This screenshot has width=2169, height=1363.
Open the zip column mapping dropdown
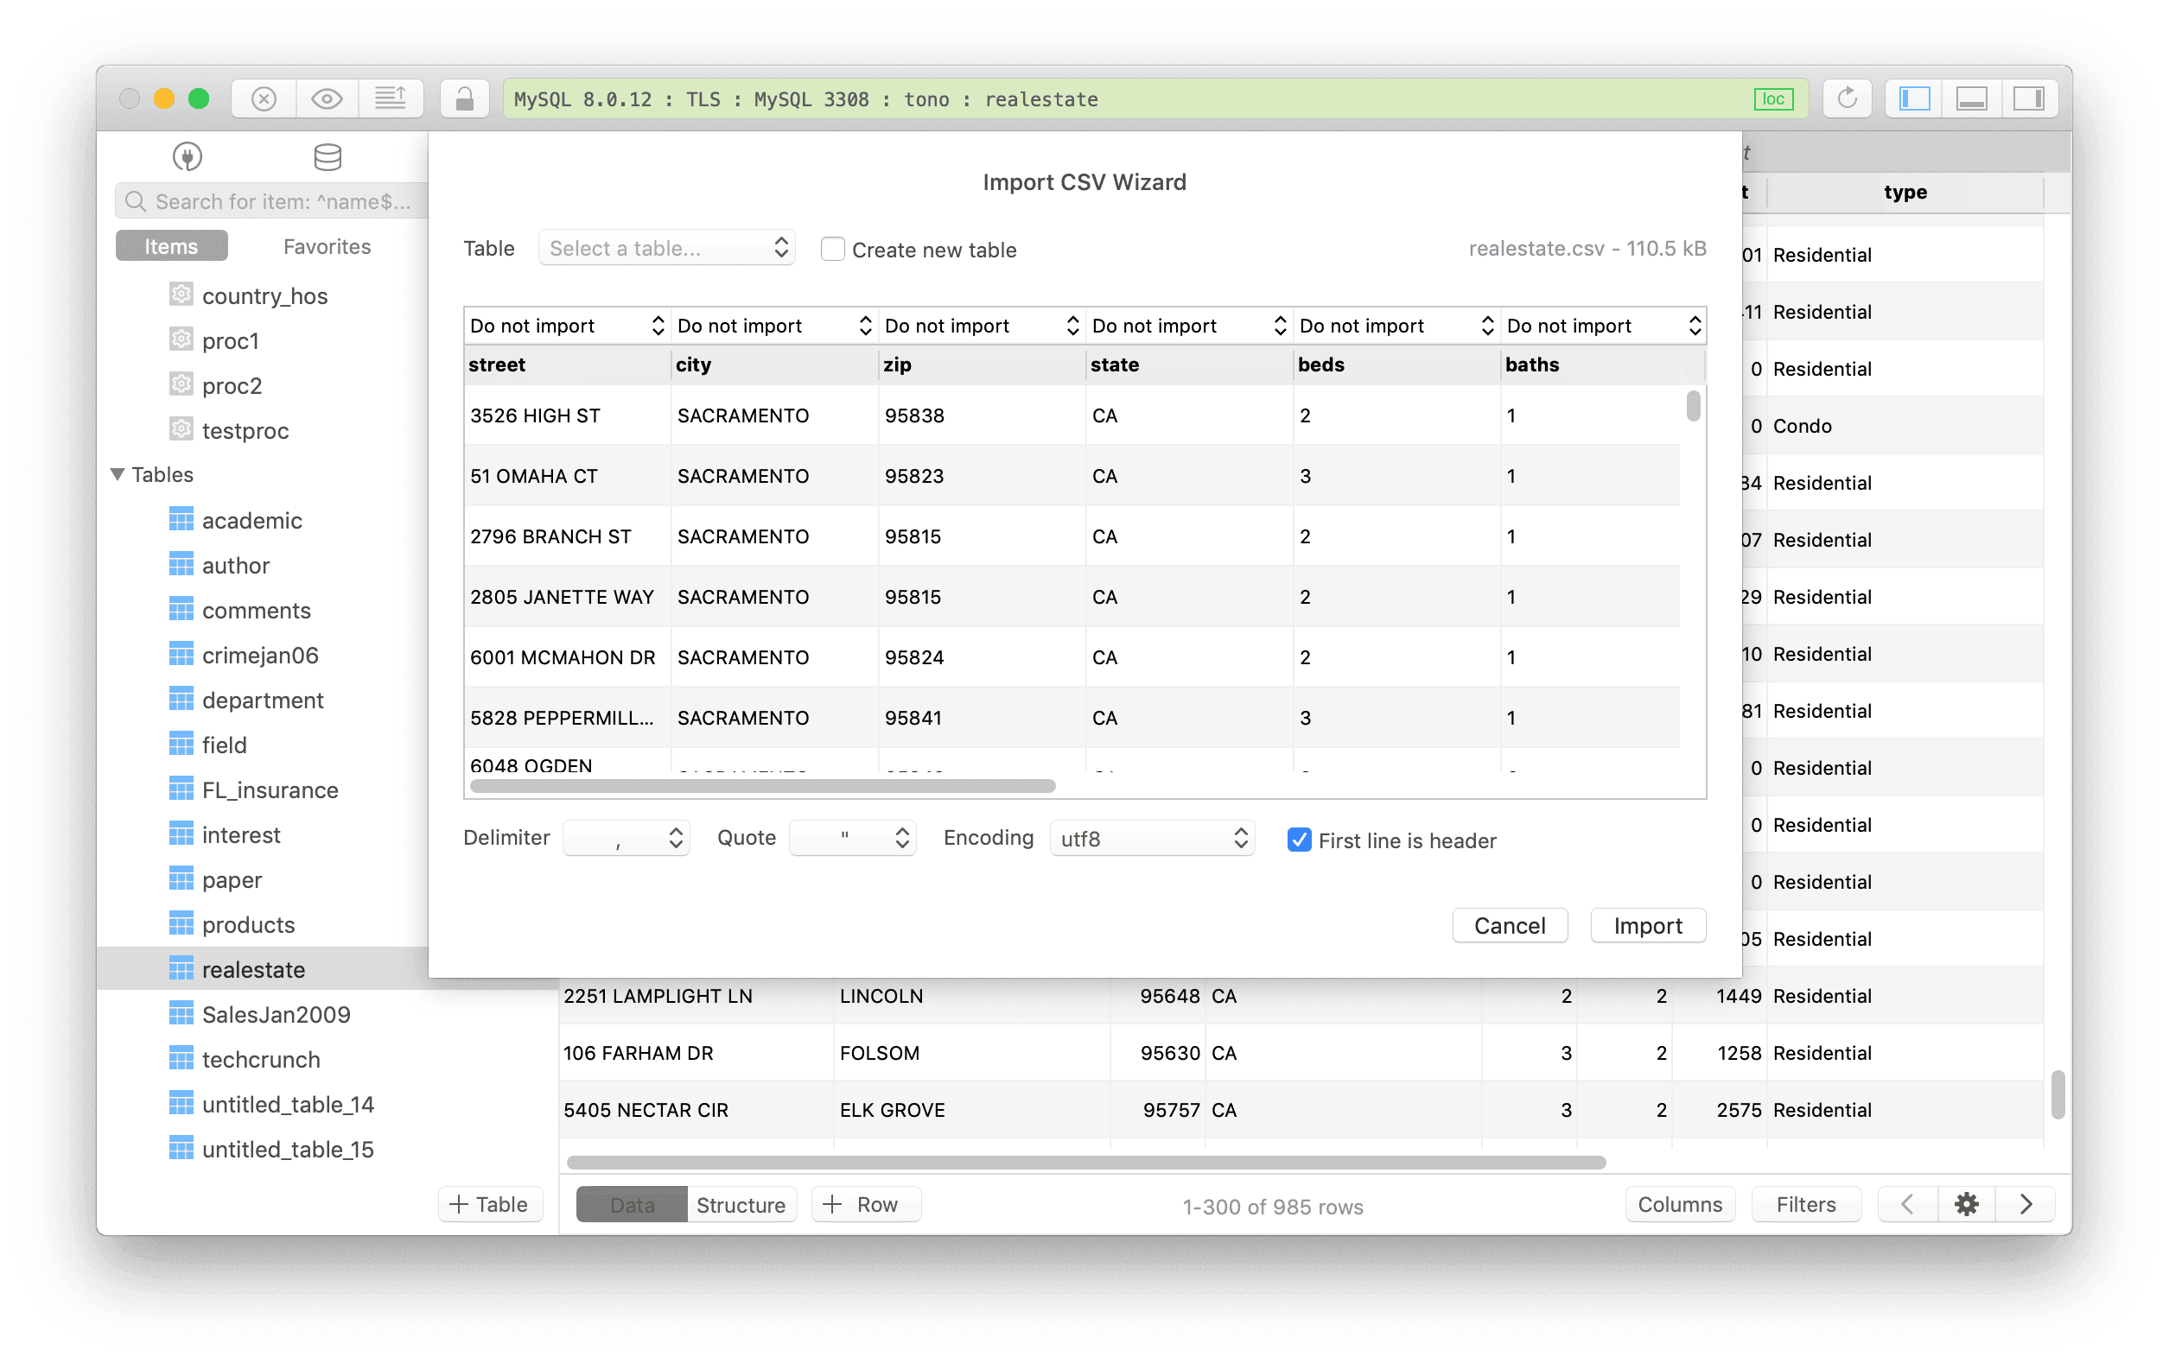(x=982, y=325)
